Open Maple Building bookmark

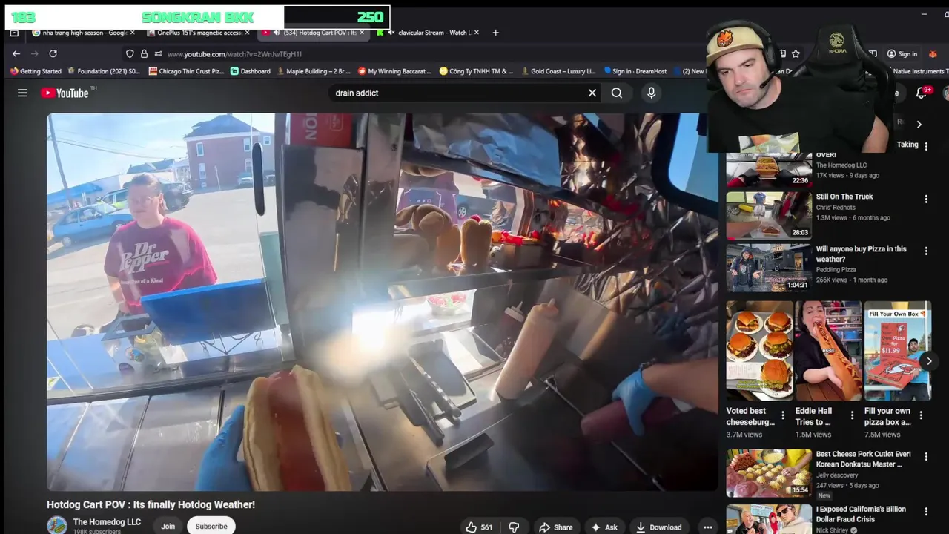point(314,71)
